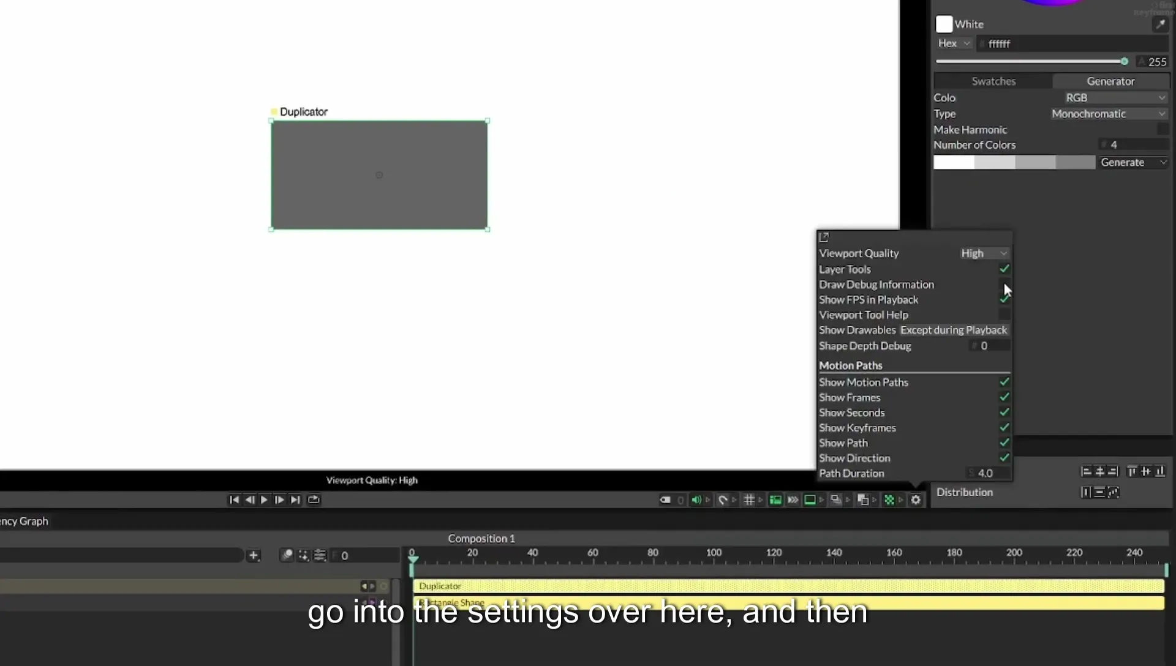Click the magnet snapping icon
The image size is (1176, 666).
[723, 500]
